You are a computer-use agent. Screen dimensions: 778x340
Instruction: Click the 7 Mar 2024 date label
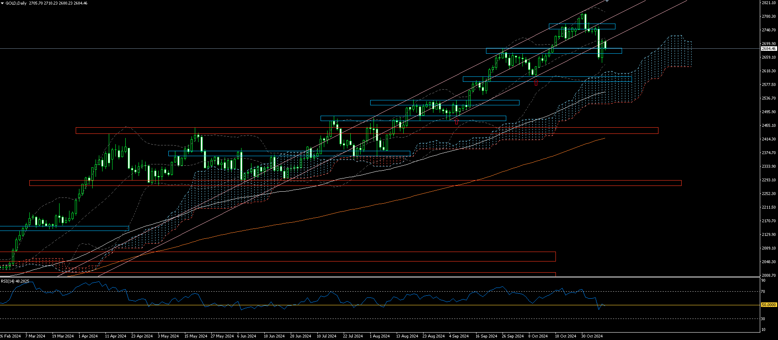35,336
